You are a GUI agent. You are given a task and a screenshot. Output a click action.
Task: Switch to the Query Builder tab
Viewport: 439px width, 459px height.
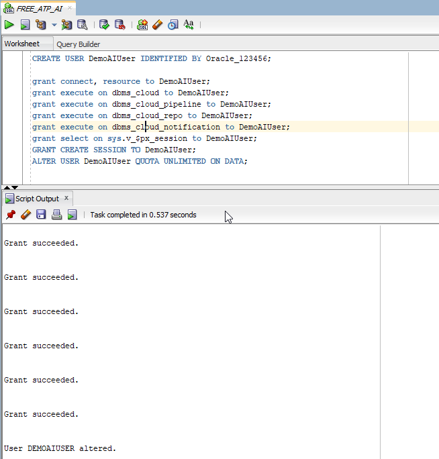tap(78, 44)
